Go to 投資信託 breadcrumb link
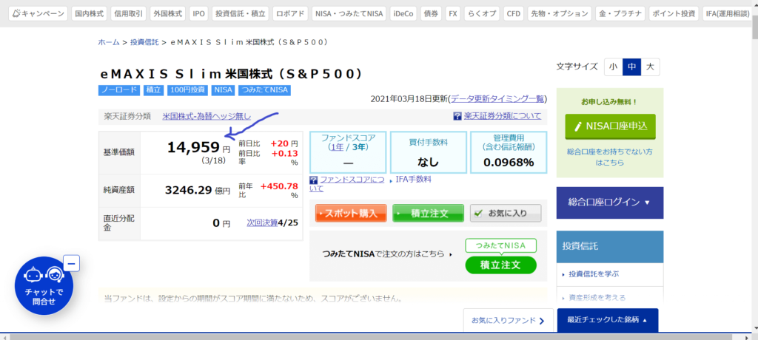Image resolution: width=758 pixels, height=340 pixels. click(x=144, y=42)
